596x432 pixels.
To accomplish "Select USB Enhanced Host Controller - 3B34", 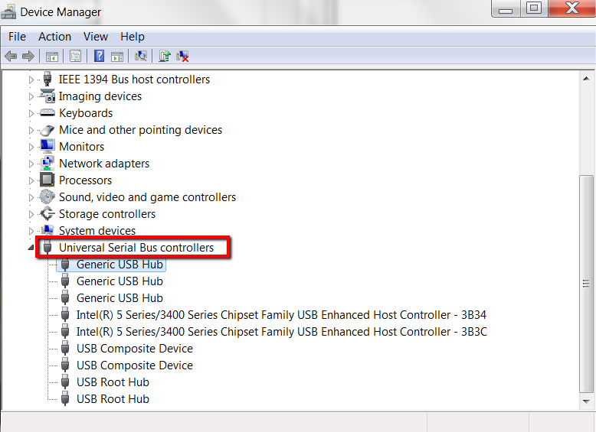I will pos(280,315).
